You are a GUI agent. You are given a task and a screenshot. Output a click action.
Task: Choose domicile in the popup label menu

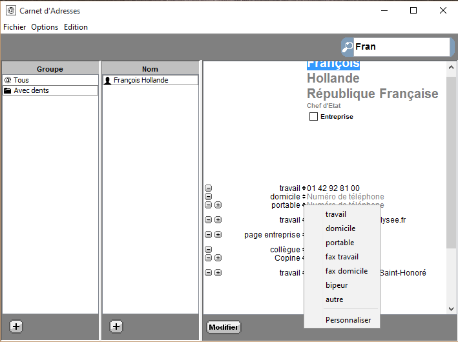[x=342, y=228]
